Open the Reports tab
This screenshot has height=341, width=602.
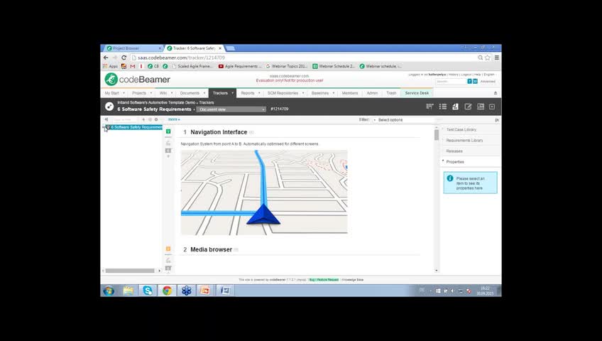pyautogui.click(x=248, y=93)
